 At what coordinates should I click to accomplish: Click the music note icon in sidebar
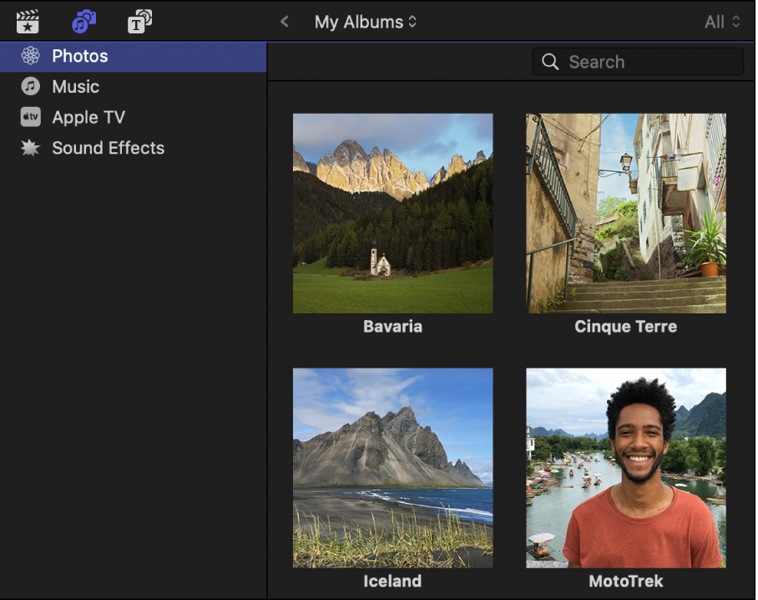pos(30,86)
